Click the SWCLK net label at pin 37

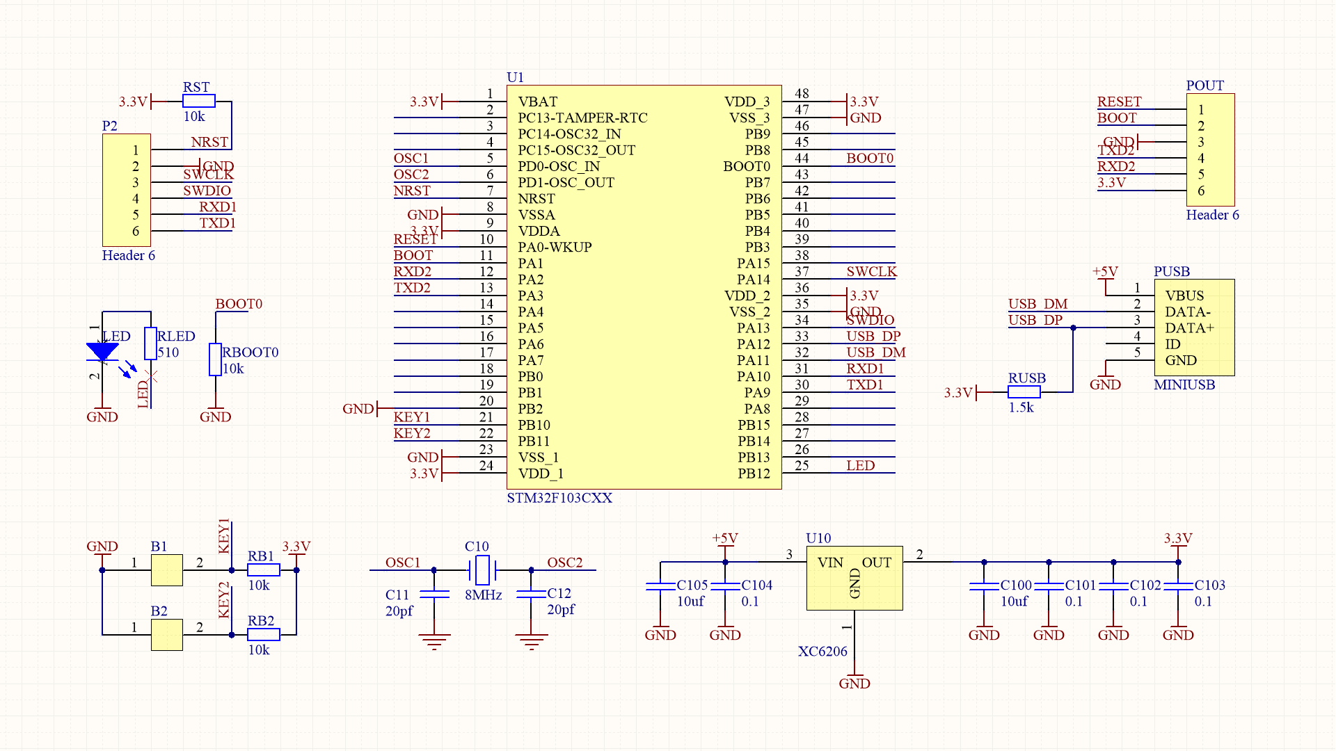coord(871,272)
